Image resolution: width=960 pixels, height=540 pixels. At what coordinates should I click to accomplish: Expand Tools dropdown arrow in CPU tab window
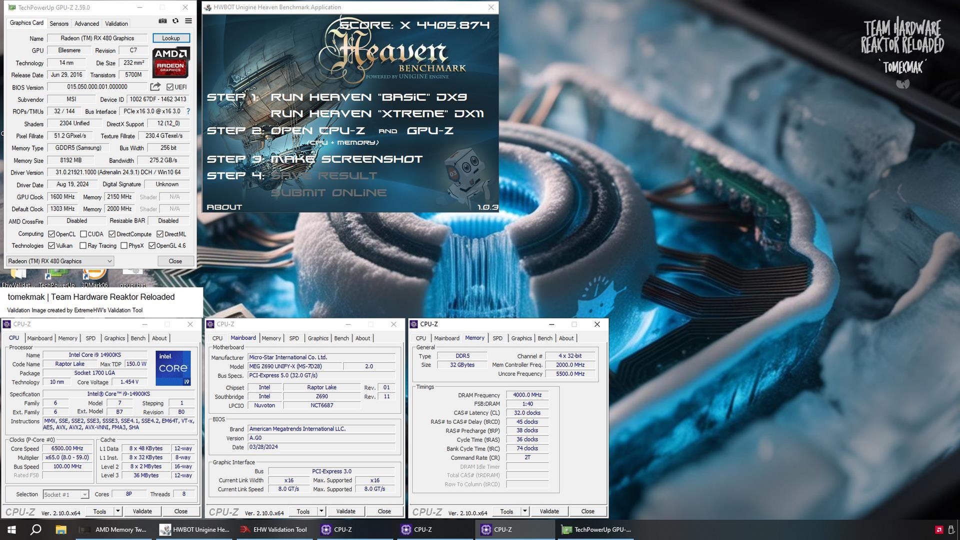tap(118, 511)
